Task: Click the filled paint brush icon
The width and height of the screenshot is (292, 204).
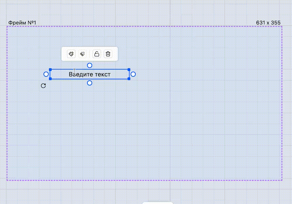Action: click(83, 54)
